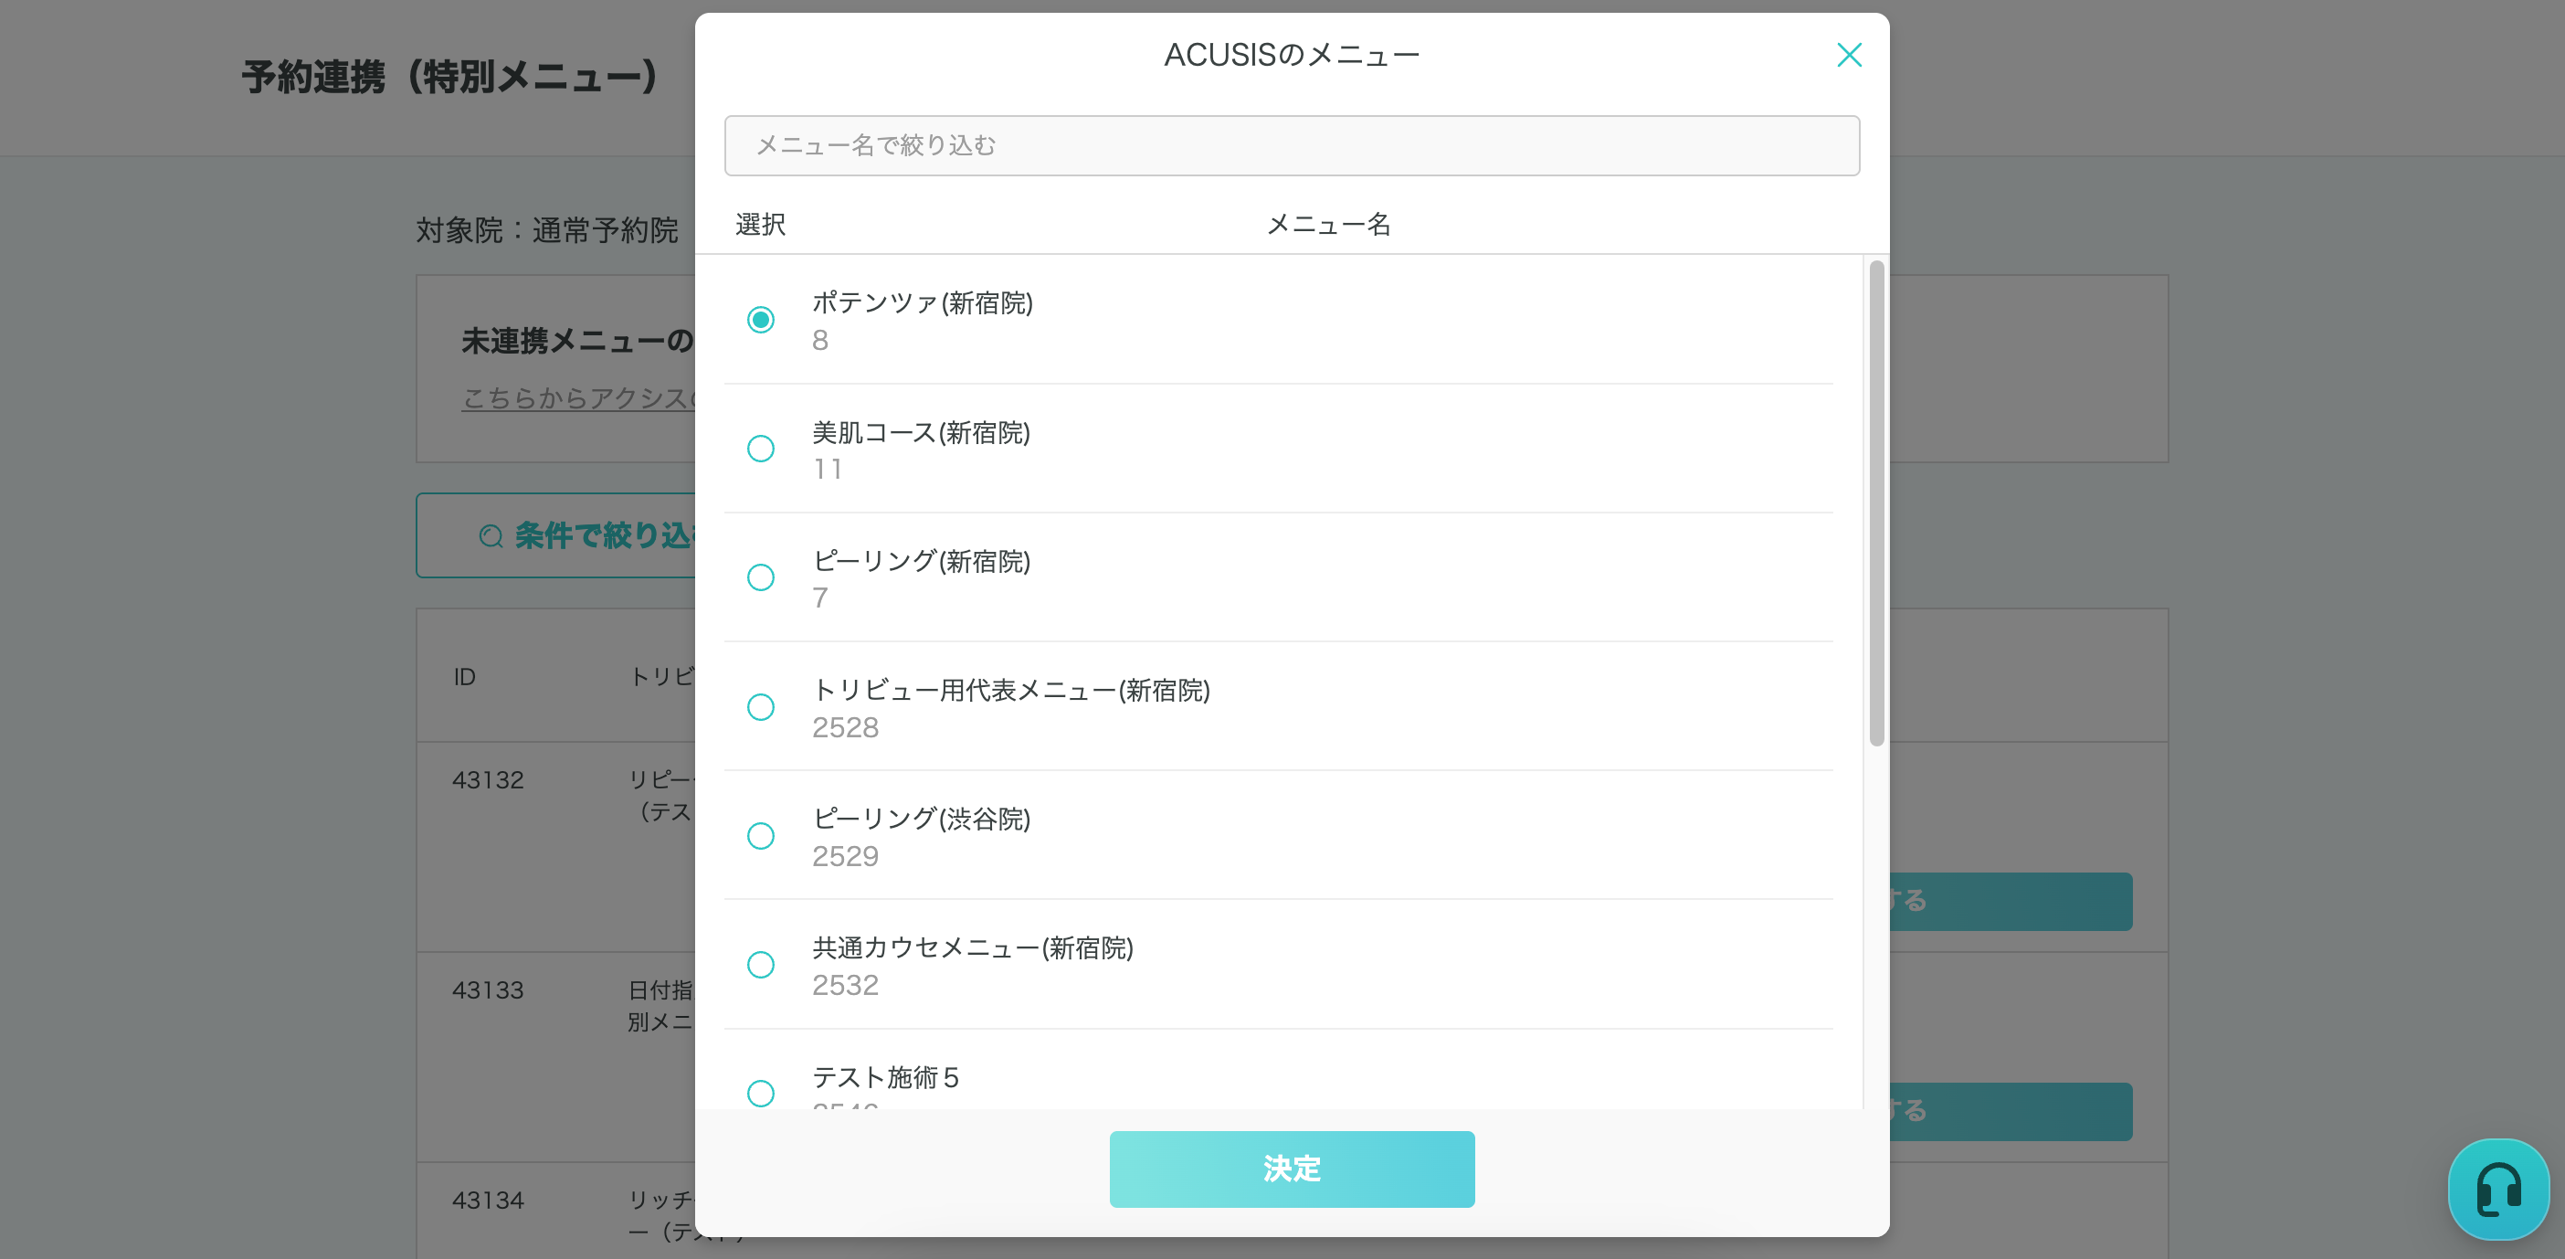Close the ACUSIS menu dialog

pos(1848,55)
